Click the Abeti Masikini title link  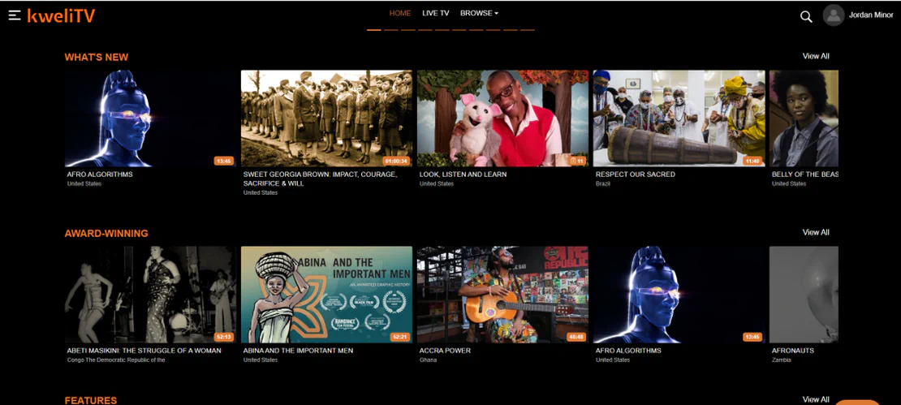click(x=144, y=351)
